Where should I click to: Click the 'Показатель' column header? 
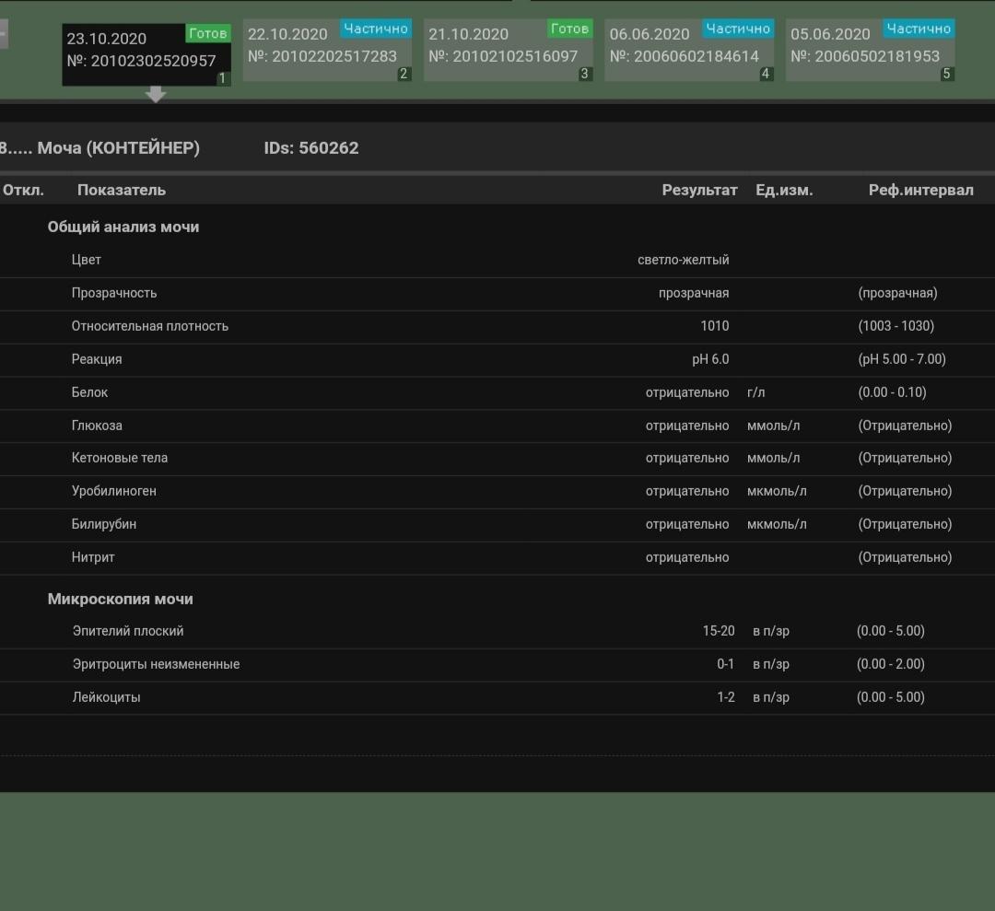[122, 190]
